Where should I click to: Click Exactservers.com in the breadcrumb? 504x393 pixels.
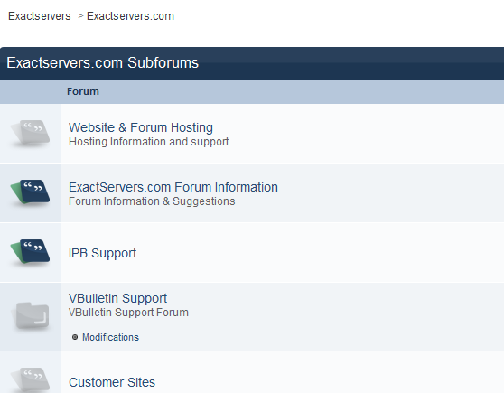[x=130, y=16]
